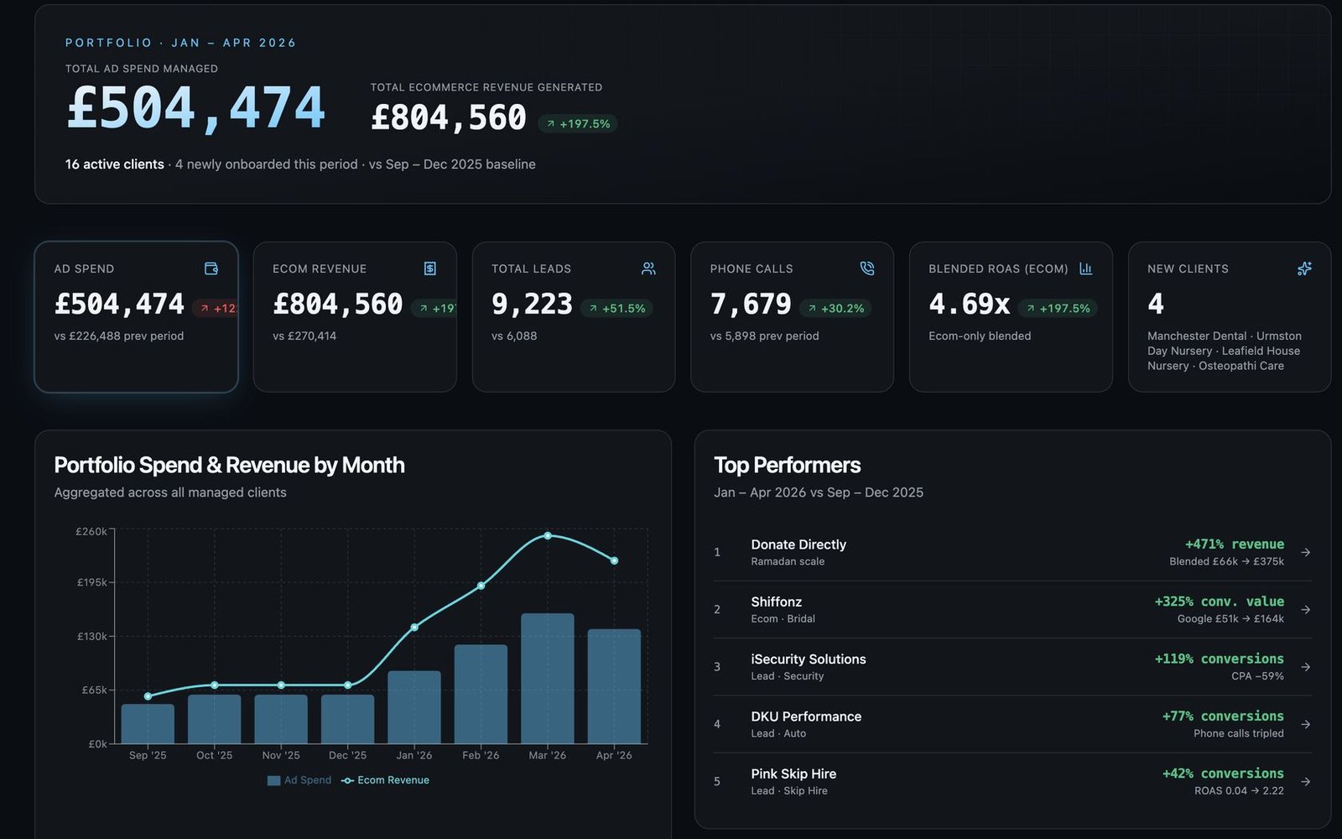
Task: Click the '+325% conv. value' text
Action: click(1220, 602)
